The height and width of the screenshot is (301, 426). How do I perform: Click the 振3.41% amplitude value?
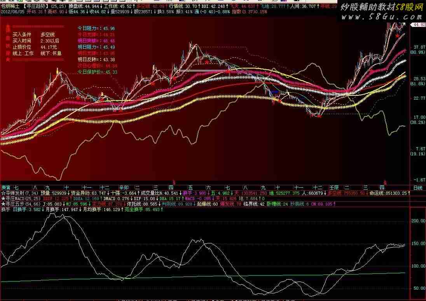185,12
